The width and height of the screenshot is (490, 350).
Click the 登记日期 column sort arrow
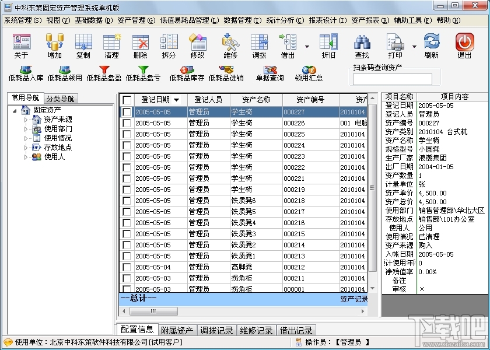pyautogui.click(x=177, y=100)
